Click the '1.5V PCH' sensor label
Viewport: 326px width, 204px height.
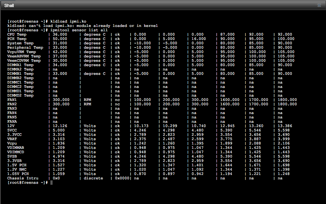17,166
